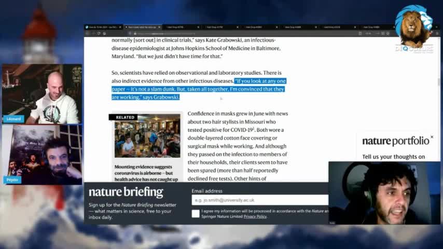Click the superscript reference 1 after COVID-19
Viewport: 443px width, 249px height.
point(254,128)
